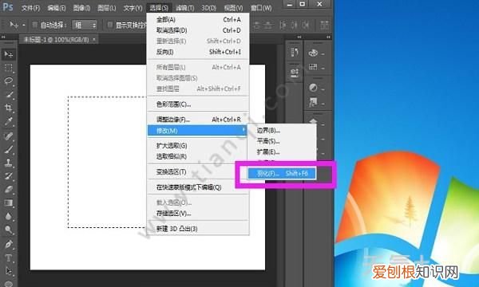The height and width of the screenshot is (287, 479).
Task: Open the 文件(F) menu
Action: click(x=30, y=8)
